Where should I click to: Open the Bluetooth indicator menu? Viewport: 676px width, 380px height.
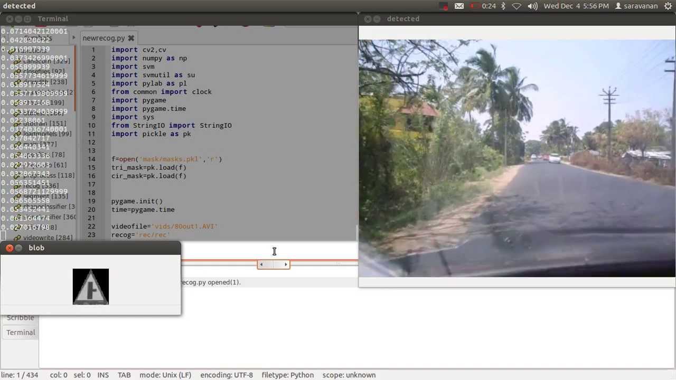[x=503, y=6]
